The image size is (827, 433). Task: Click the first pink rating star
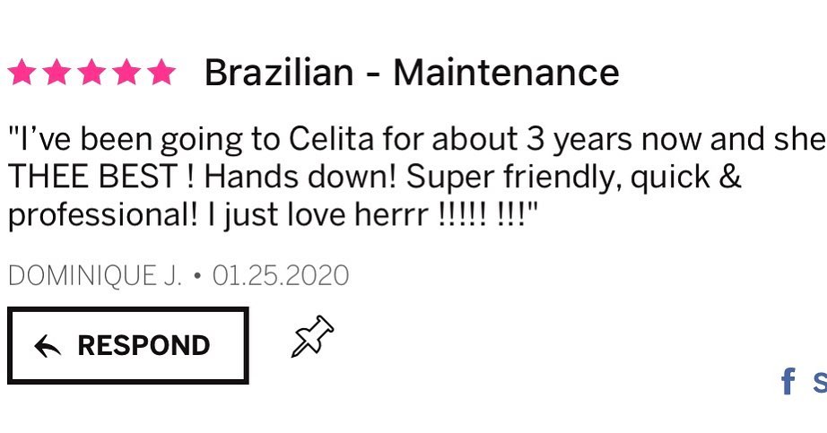coord(22,73)
